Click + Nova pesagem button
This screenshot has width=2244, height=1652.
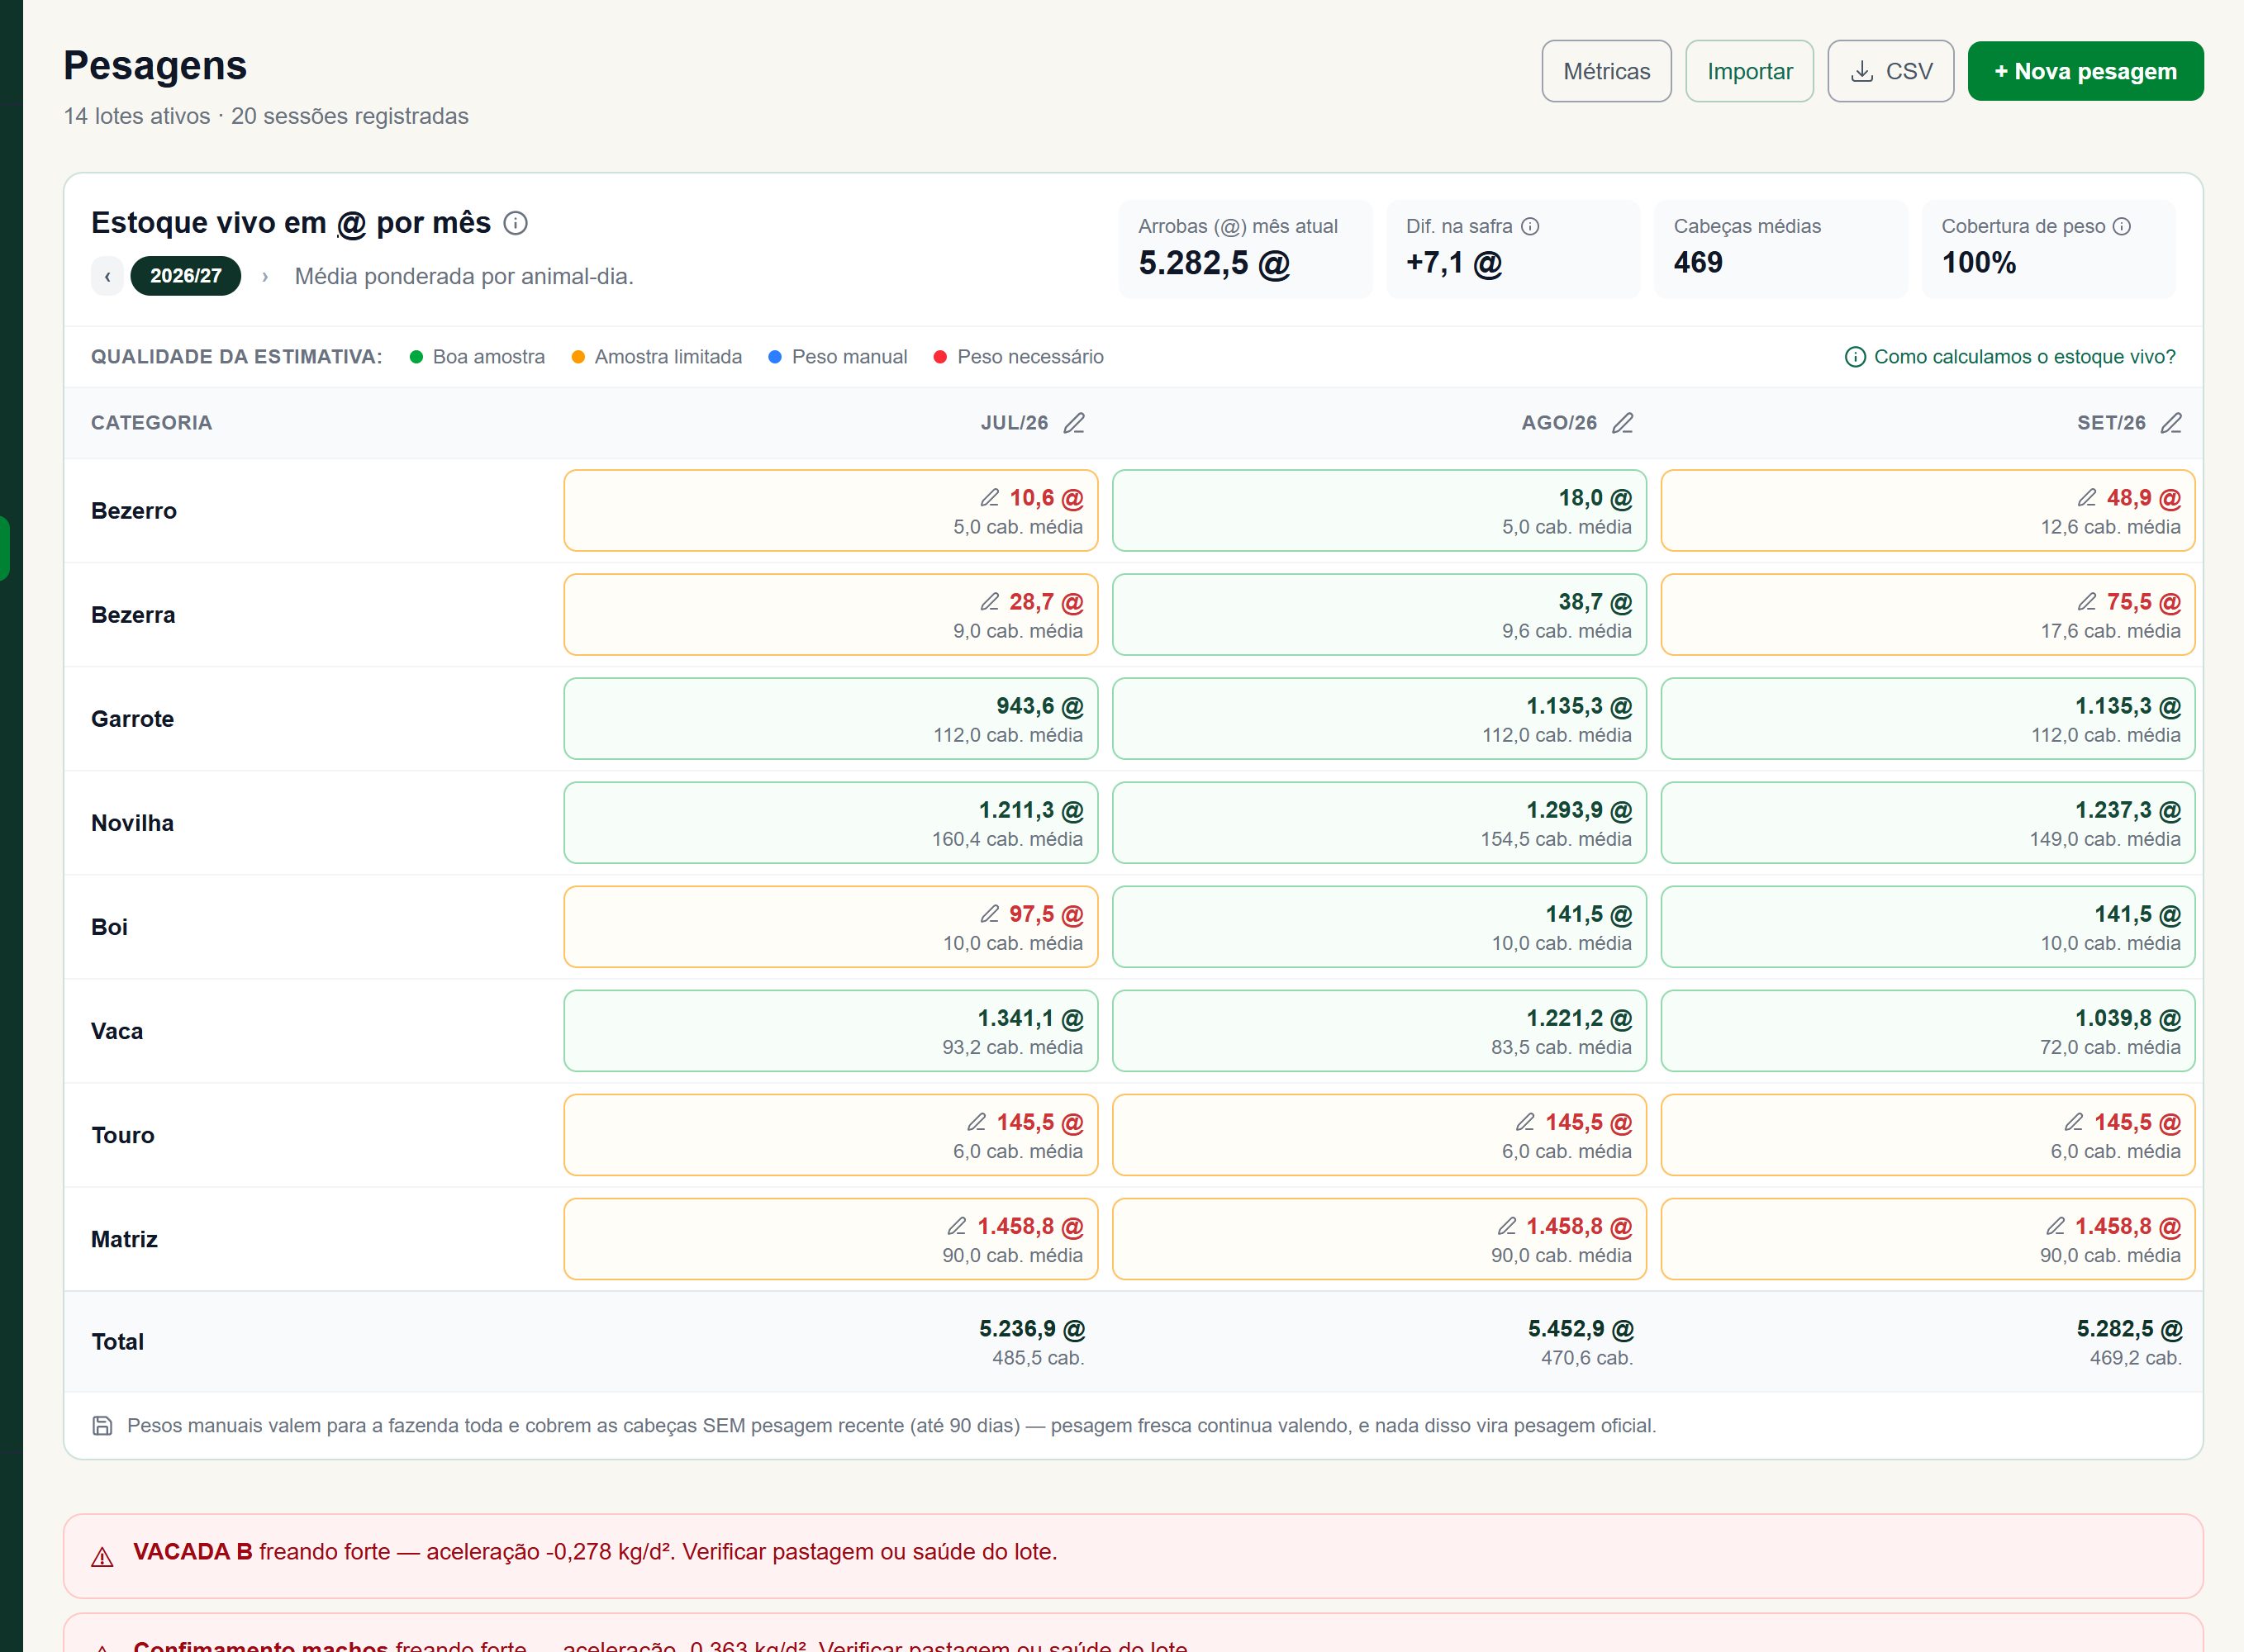2085,71
